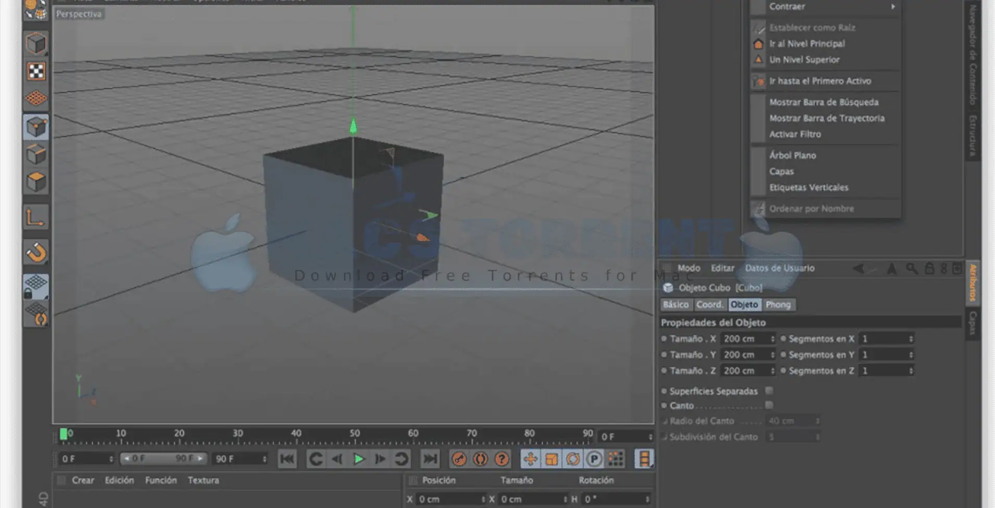This screenshot has width=995, height=508.
Task: Click the Locked Workplane icon
Action: (x=36, y=287)
